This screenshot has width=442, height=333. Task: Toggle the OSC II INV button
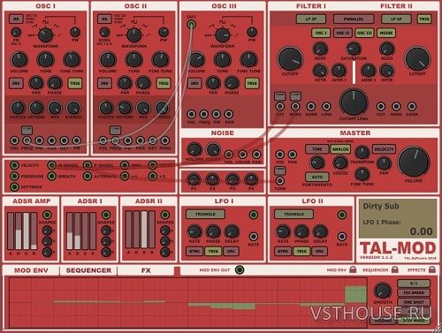104,83
